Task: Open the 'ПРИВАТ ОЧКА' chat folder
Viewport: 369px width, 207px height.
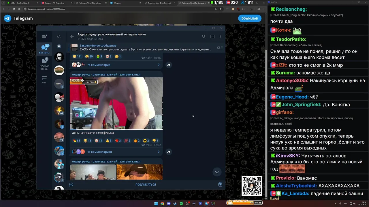Action: [x=44, y=64]
